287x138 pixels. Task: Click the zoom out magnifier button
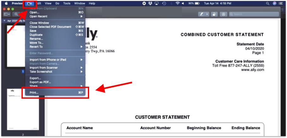pos(16,14)
